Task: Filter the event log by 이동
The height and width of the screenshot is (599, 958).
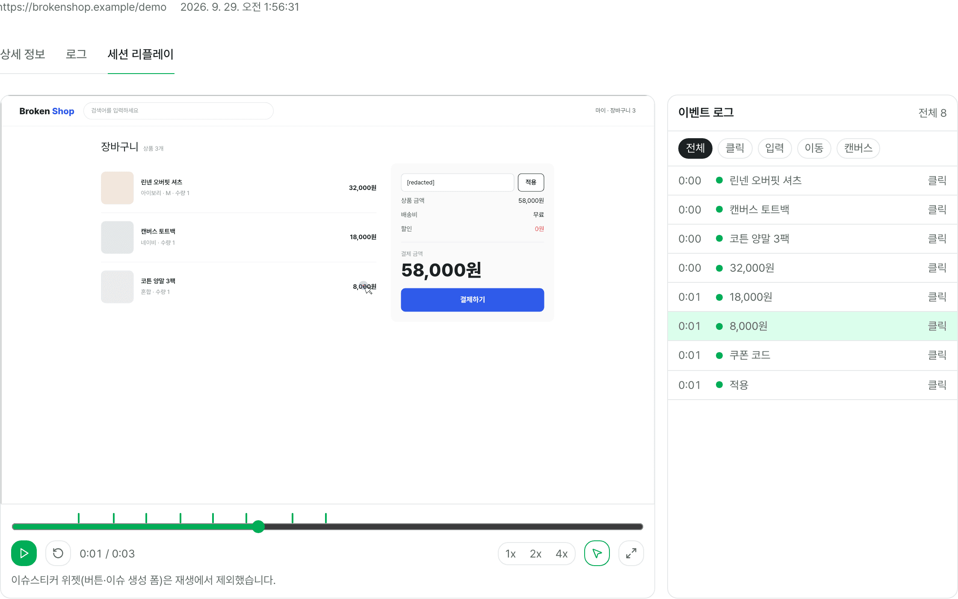Action: [x=814, y=148]
